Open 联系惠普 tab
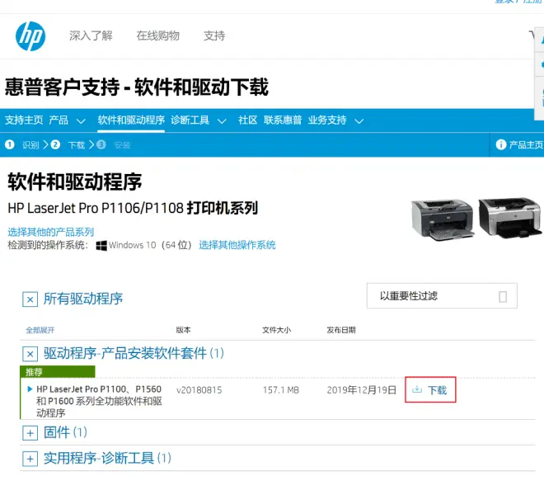The height and width of the screenshot is (490, 544). coord(283,120)
